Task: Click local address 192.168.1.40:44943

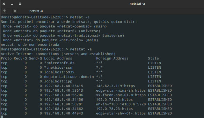Action: click(x=63, y=113)
